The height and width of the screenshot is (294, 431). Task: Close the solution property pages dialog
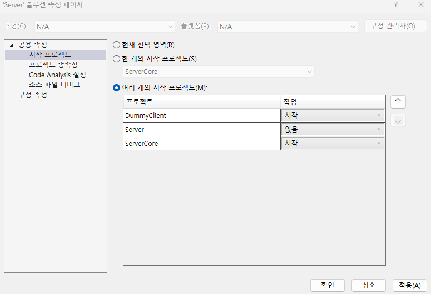point(421,4)
